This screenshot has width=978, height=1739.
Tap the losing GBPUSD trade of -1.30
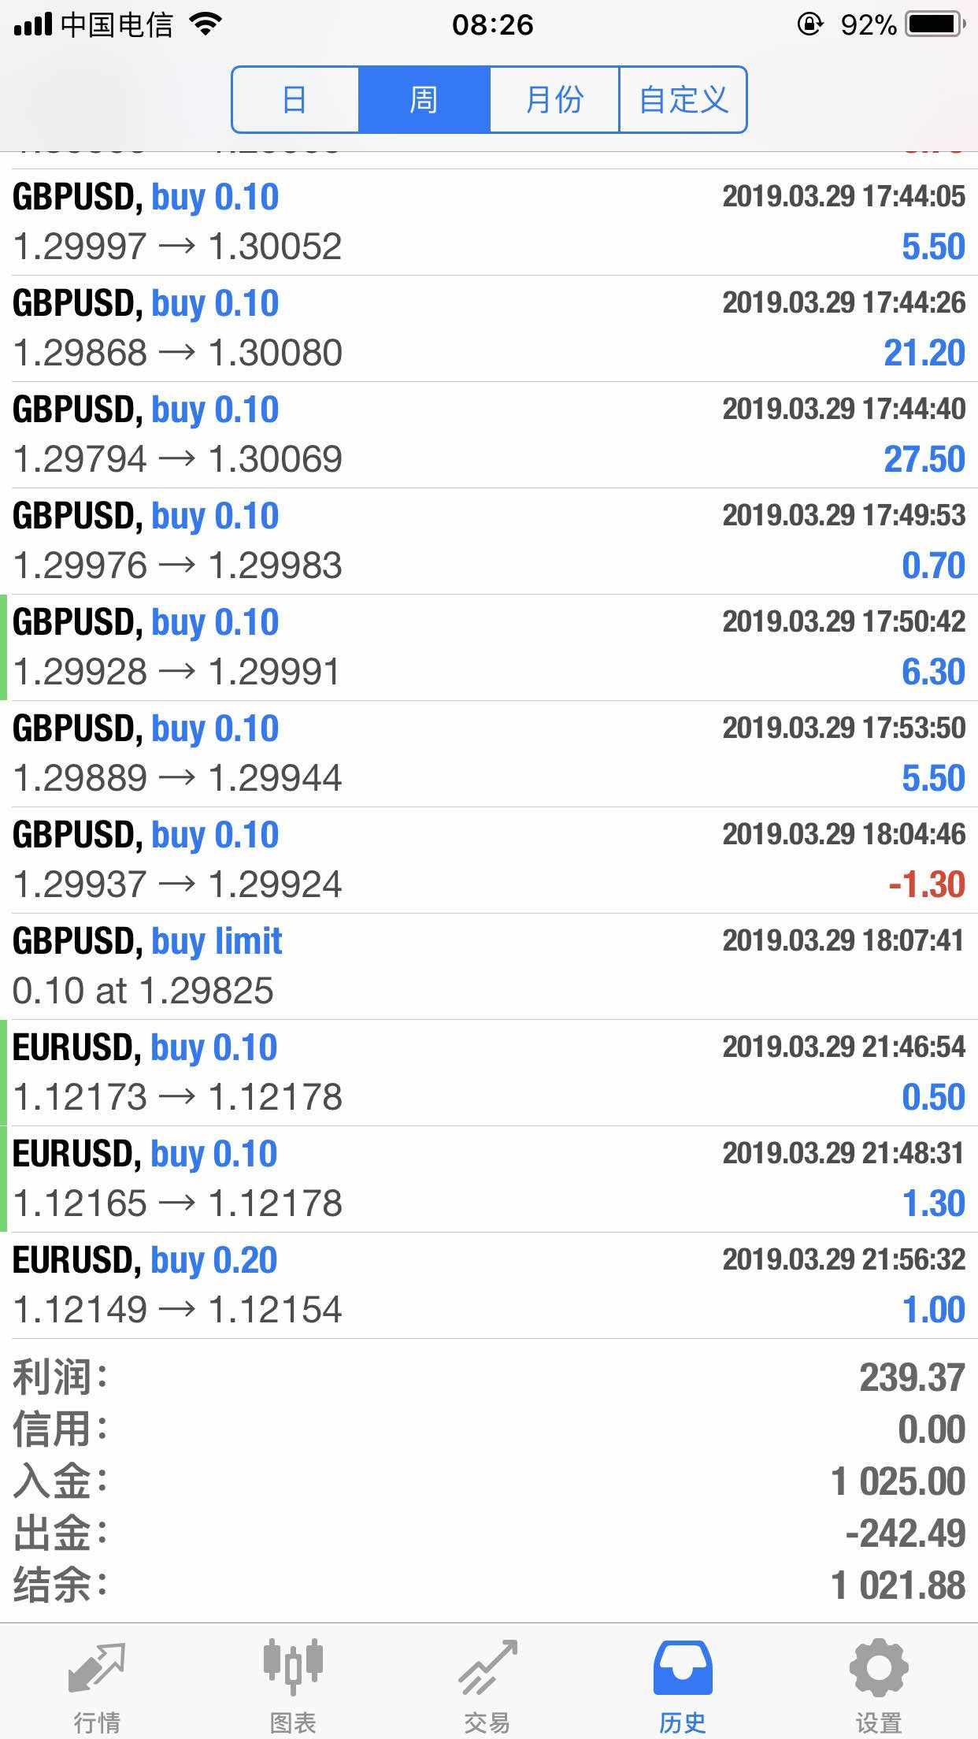tap(488, 860)
